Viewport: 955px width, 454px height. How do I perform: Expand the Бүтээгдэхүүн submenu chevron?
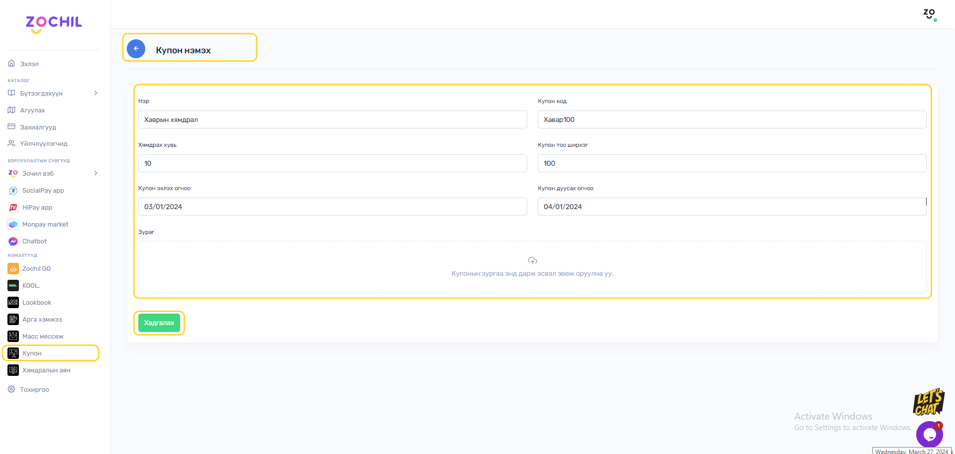click(95, 93)
